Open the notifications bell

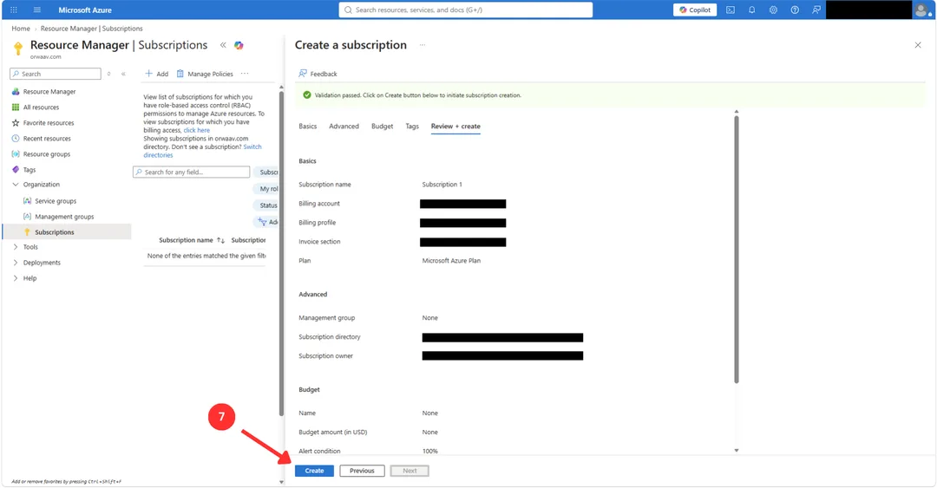point(751,10)
